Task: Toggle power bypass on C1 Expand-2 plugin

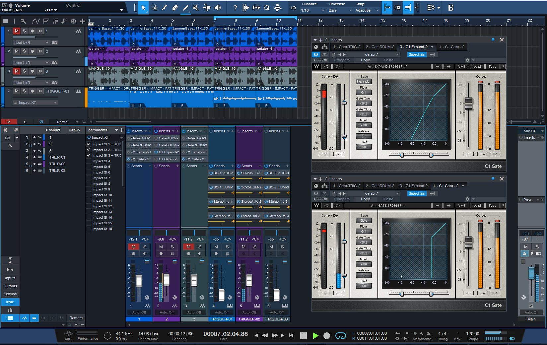Action: [316, 54]
